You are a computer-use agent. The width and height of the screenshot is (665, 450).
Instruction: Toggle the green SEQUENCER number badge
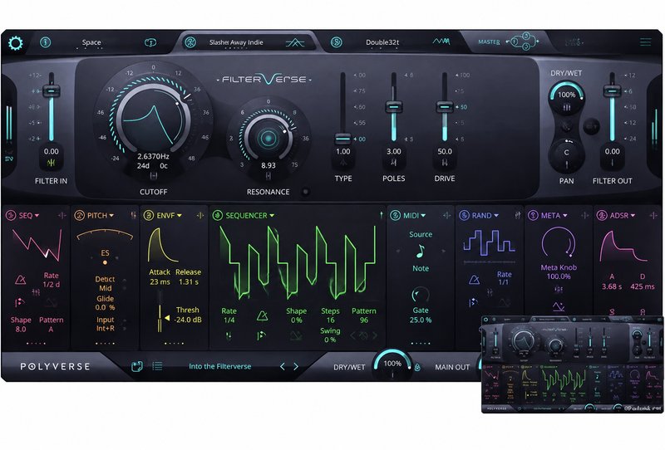click(218, 215)
